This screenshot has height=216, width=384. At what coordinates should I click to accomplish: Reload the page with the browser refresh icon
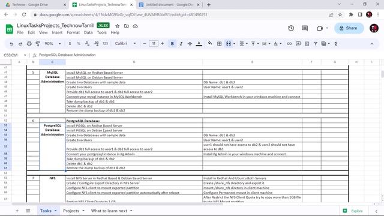(x=24, y=14)
